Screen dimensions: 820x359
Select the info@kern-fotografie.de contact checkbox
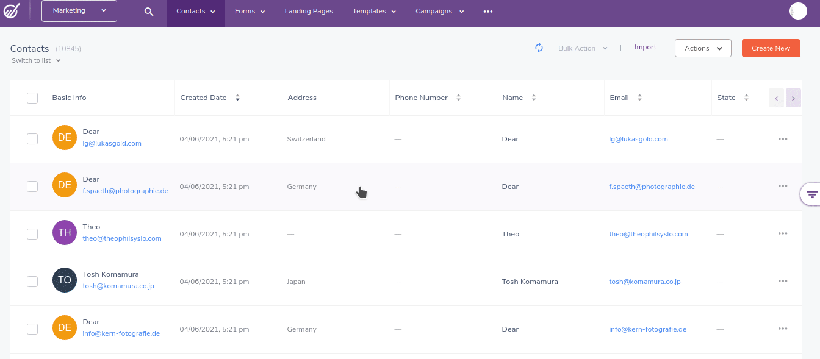(x=32, y=329)
